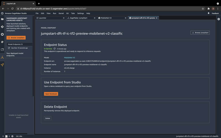Open the command palette icon in sidebar
Screen dimensions: 221x138
click(2, 42)
